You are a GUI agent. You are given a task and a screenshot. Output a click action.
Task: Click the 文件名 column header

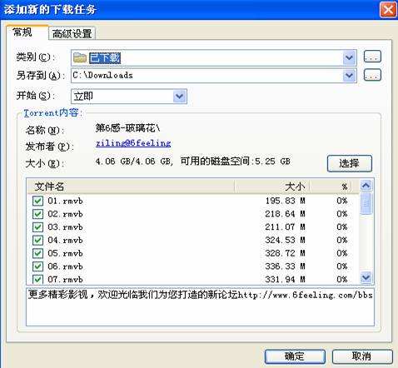(132, 186)
